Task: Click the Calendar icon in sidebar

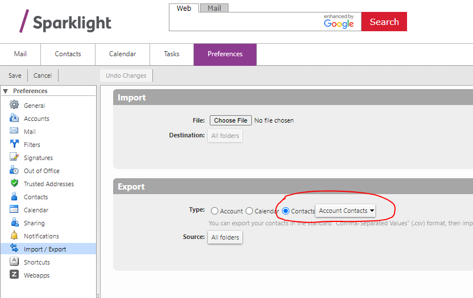Action: 14,209
